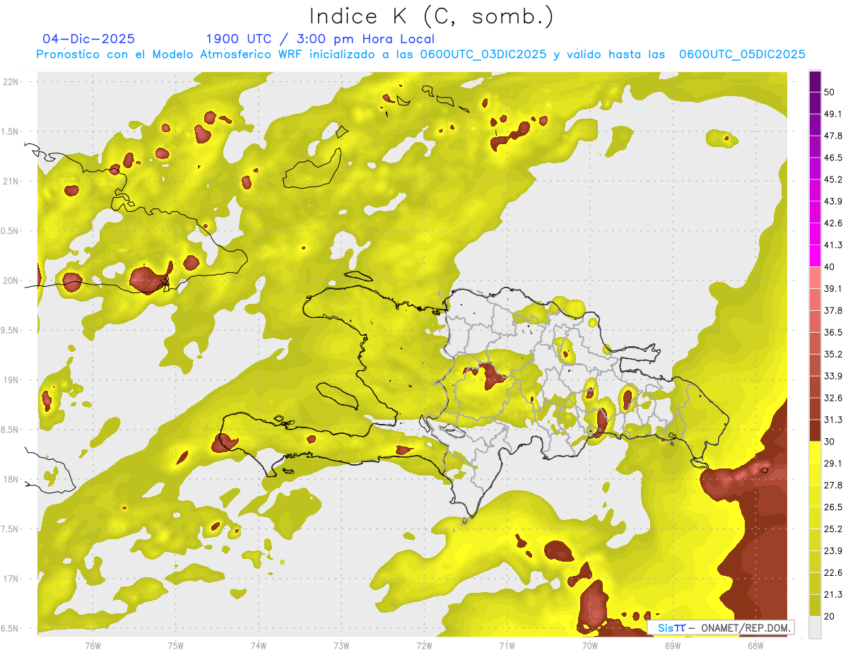Select the "29.1" color scale value
This screenshot has height=655, width=848.
[833, 464]
